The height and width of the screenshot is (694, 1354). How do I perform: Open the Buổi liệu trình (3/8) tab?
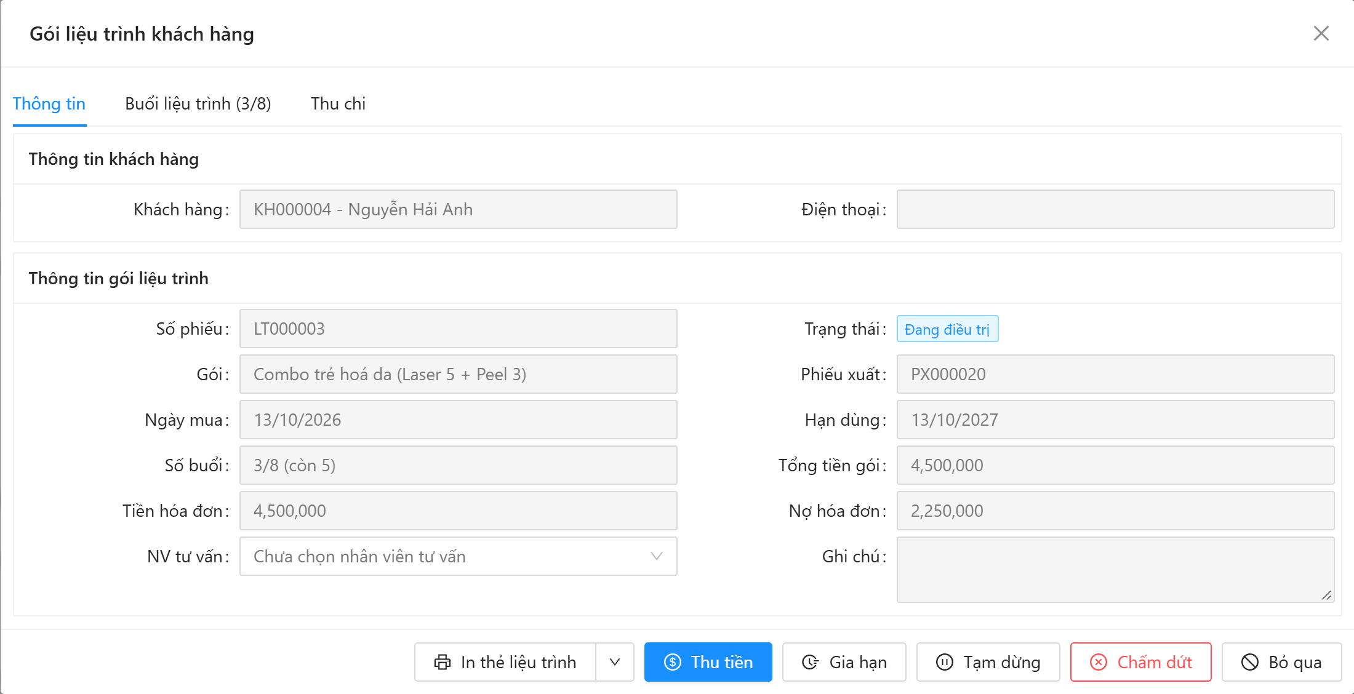pyautogui.click(x=198, y=103)
